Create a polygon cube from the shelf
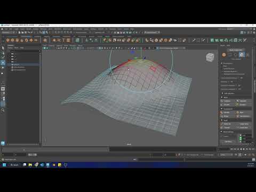Viewport: 256px width, 192px height. coord(12,41)
